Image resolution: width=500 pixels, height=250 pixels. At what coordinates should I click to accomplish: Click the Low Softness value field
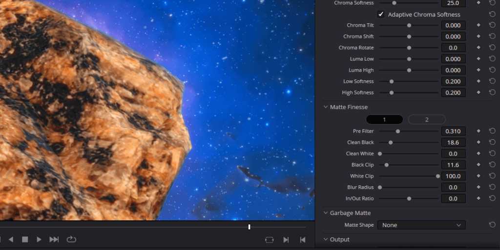(454, 81)
